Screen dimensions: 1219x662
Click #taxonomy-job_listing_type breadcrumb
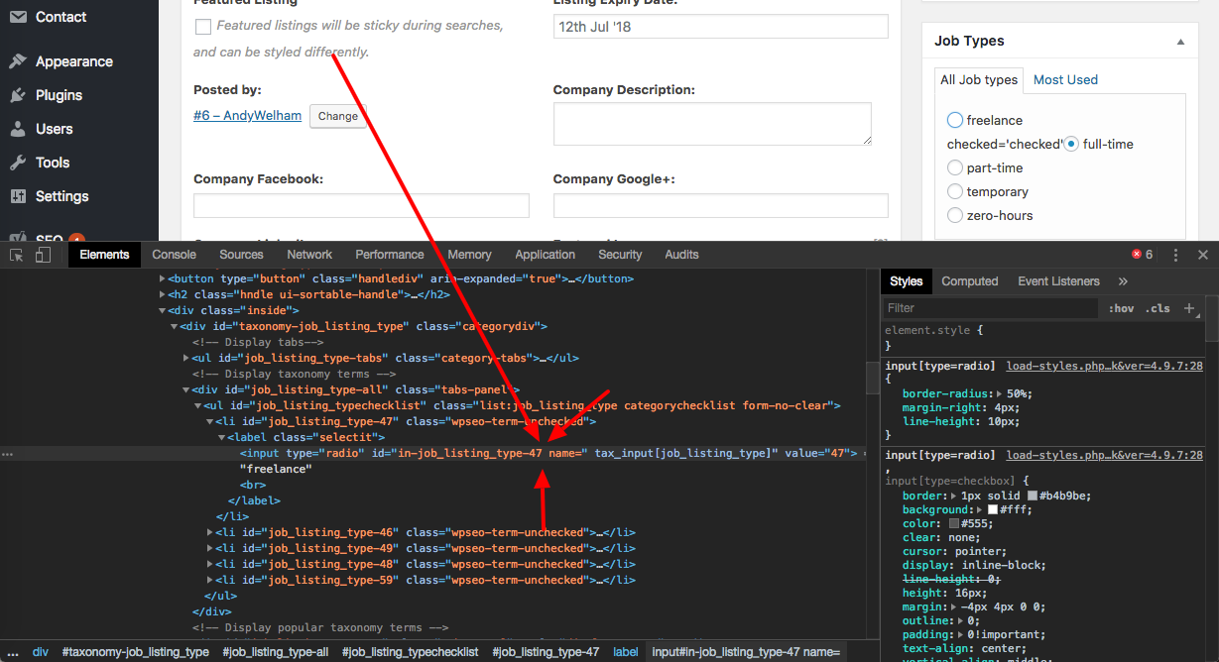pyautogui.click(x=135, y=652)
